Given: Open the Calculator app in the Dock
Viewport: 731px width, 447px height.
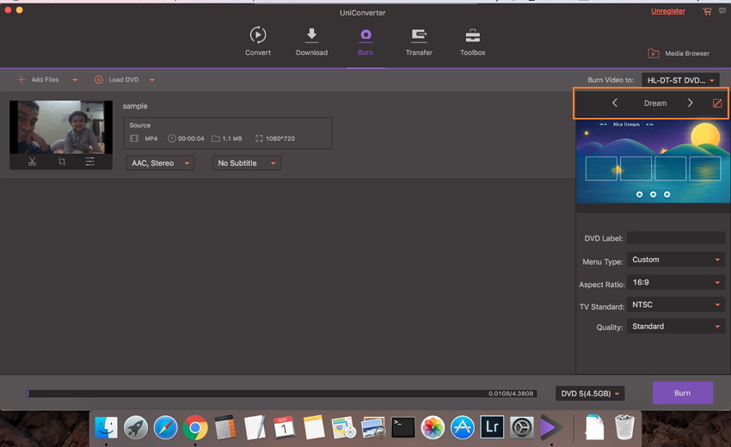Looking at the screenshot, I should [x=225, y=427].
